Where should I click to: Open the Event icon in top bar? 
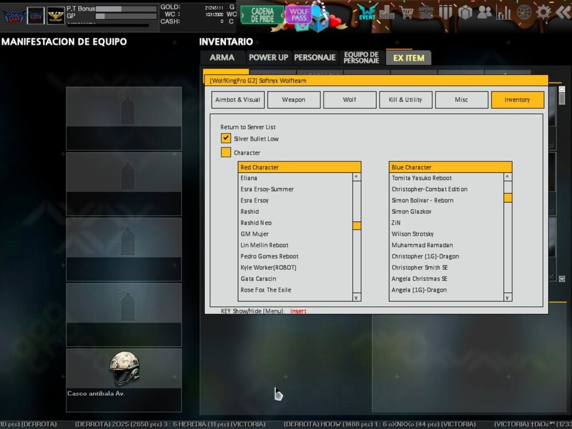pos(367,12)
